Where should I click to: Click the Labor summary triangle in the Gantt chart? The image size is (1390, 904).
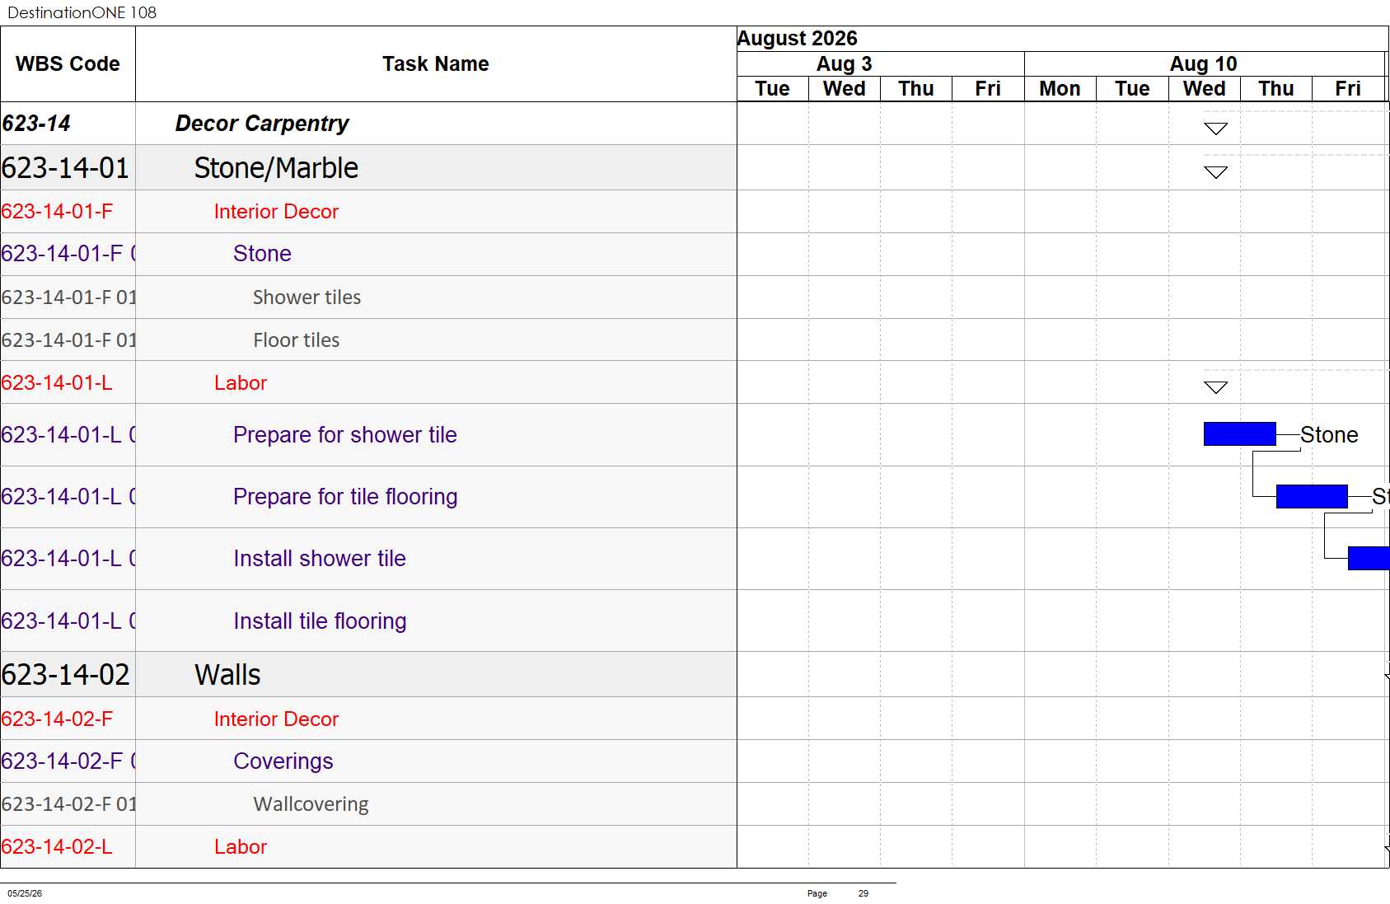(x=1215, y=387)
